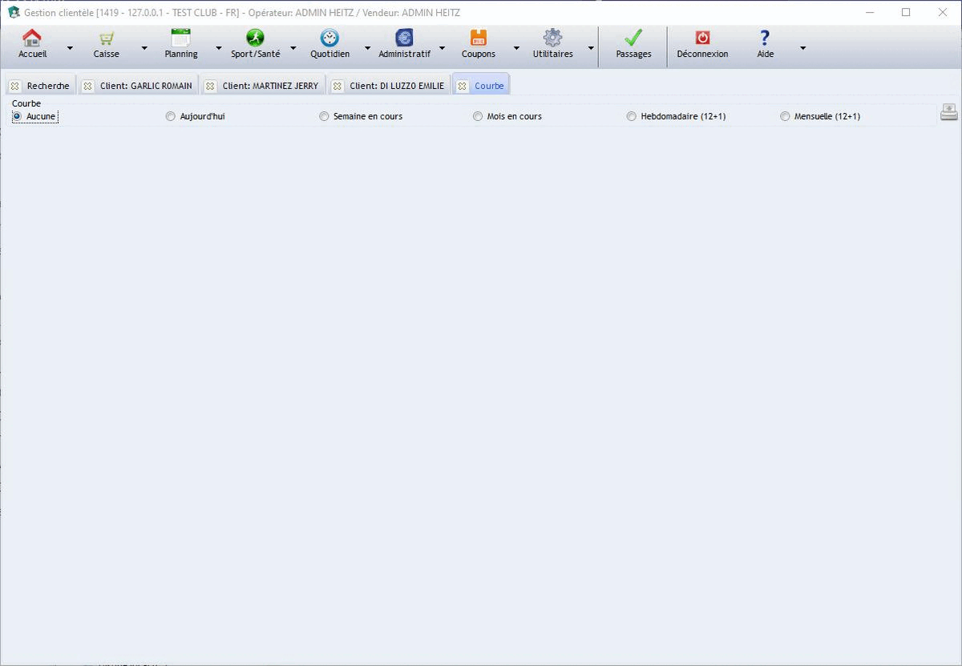Click the Administratif icon

(404, 38)
